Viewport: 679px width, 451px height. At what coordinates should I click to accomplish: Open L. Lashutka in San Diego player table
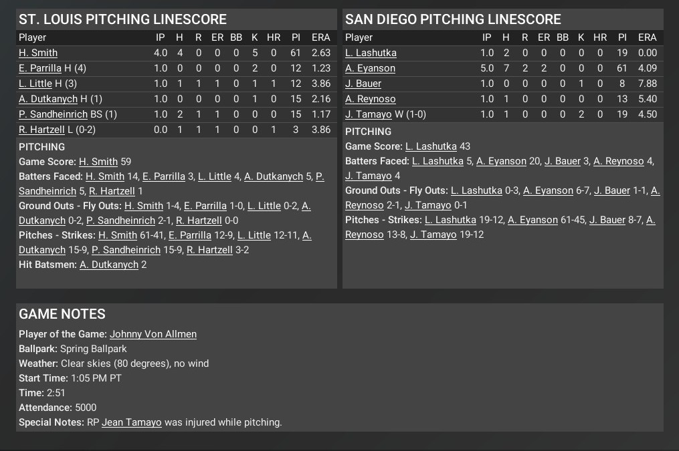pos(371,53)
